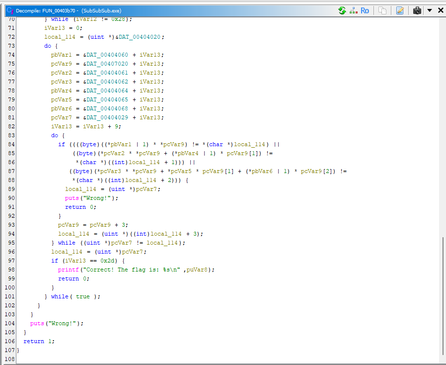Click the edit signature pencil icon
The image size is (446, 365).
pyautogui.click(x=400, y=10)
